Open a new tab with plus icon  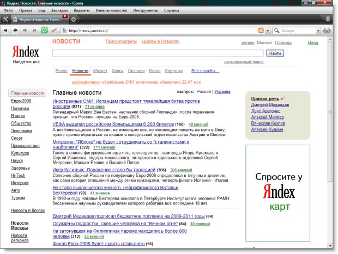tap(74, 20)
